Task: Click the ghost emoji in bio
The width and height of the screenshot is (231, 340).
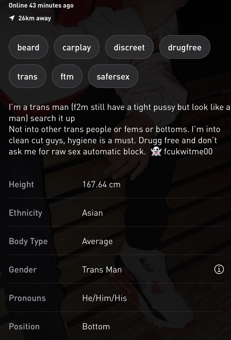Action: coord(155,152)
